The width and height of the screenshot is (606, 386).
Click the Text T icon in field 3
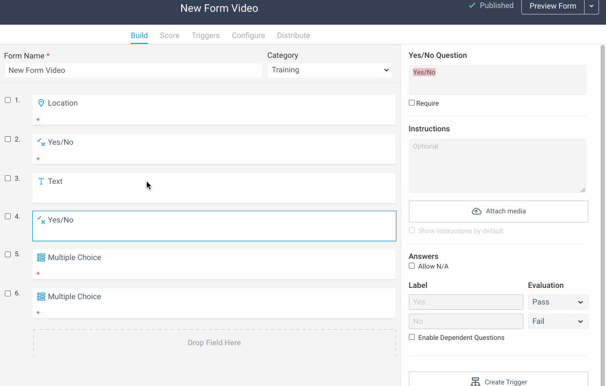click(41, 181)
